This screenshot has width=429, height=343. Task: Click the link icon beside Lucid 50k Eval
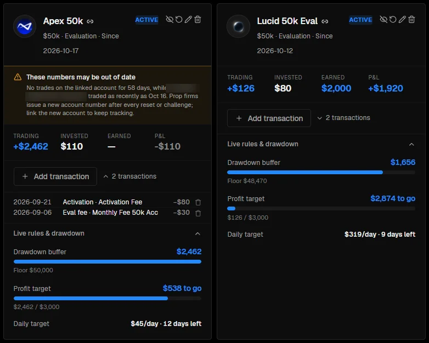click(x=325, y=21)
